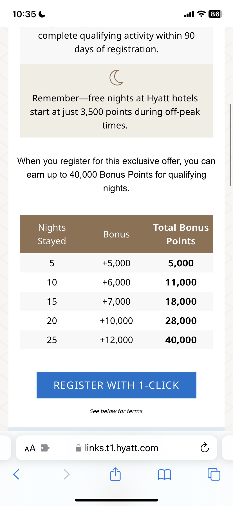Tap the extensions puzzle-piece icon

pyautogui.click(x=45, y=448)
